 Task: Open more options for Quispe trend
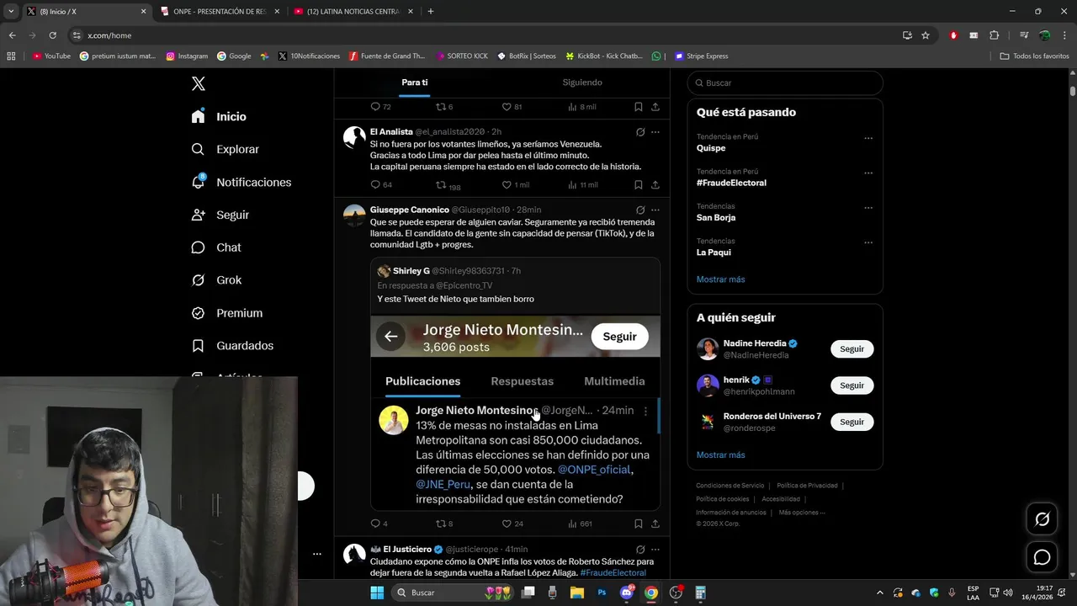click(868, 138)
